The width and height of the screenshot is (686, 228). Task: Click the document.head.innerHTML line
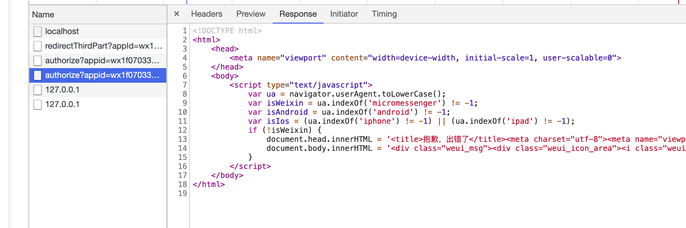[x=476, y=139]
